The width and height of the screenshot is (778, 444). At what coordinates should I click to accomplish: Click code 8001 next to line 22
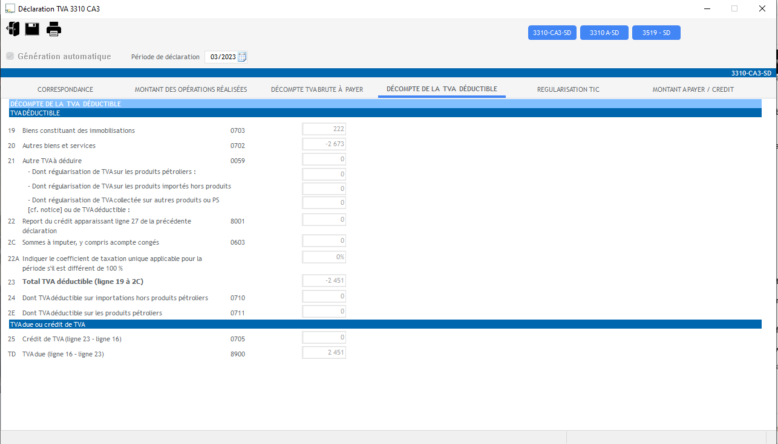point(238,221)
